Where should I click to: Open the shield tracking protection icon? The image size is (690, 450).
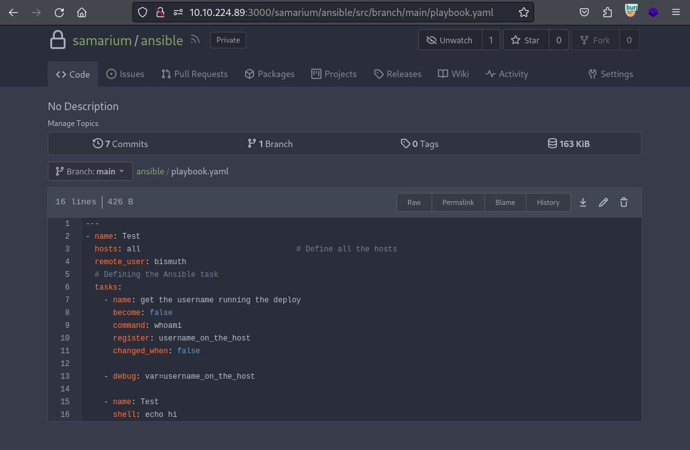[x=143, y=12]
